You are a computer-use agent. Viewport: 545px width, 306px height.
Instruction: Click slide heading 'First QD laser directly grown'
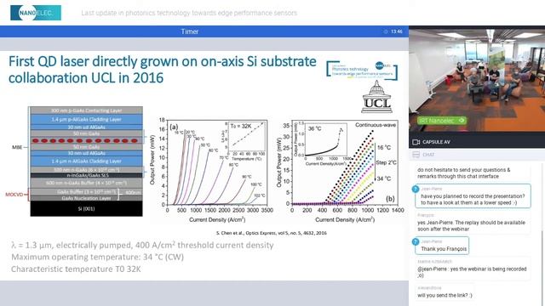163,70
